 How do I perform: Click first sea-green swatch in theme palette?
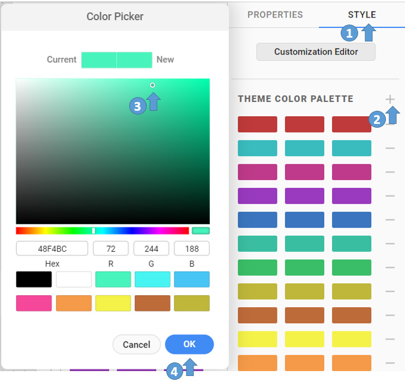click(257, 243)
